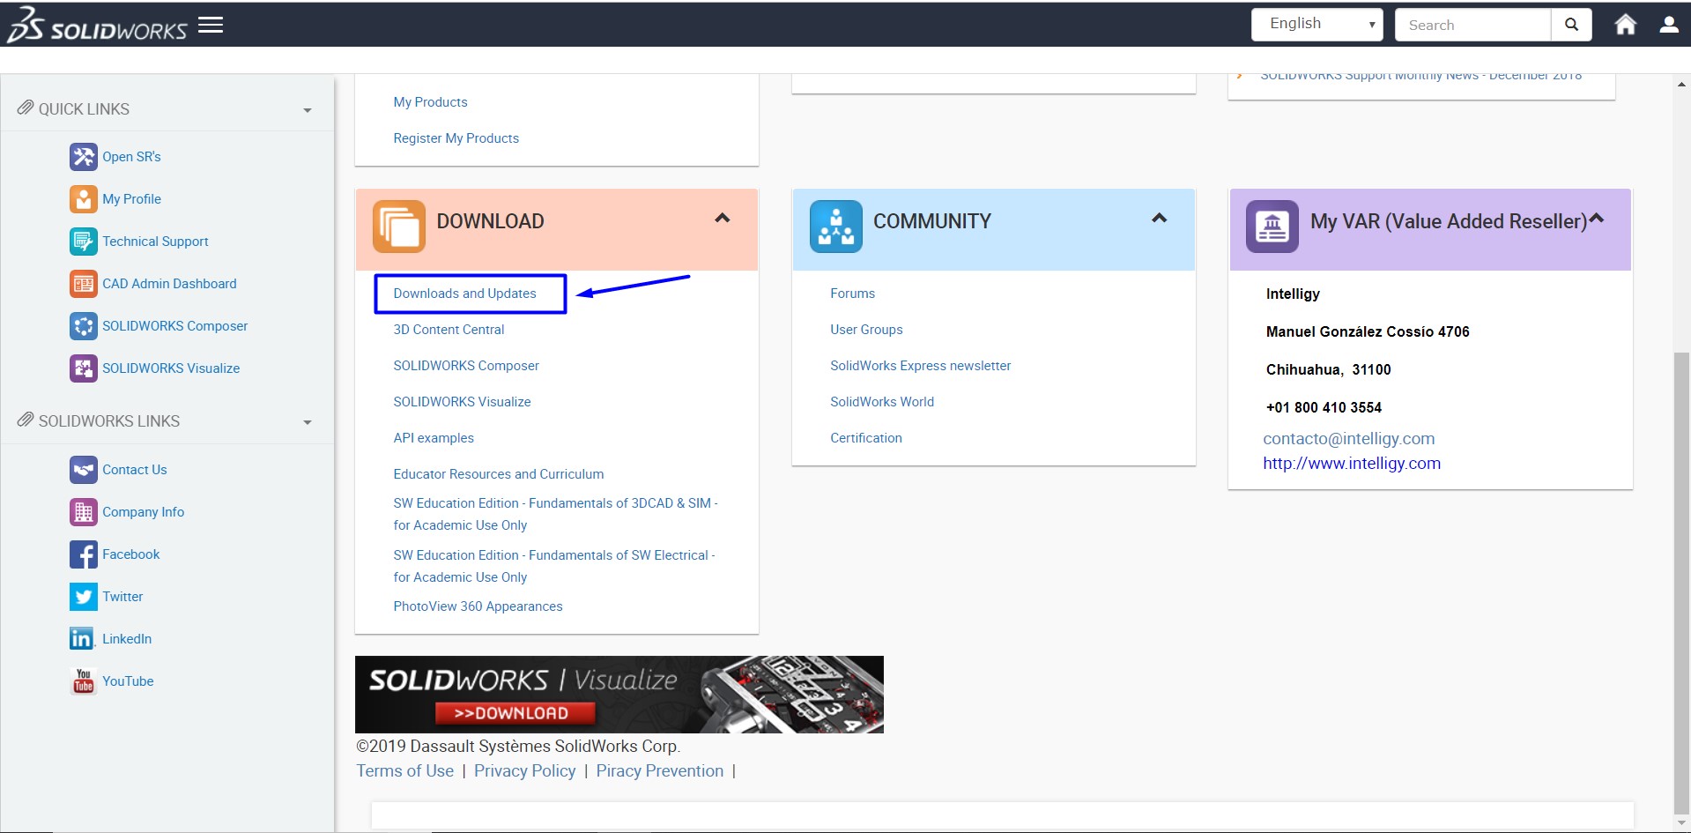1691x833 pixels.
Task: Open Terms of Use link
Action: 404,771
